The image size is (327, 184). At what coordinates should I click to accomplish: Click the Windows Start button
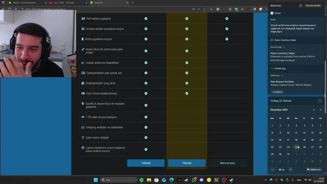point(96,180)
